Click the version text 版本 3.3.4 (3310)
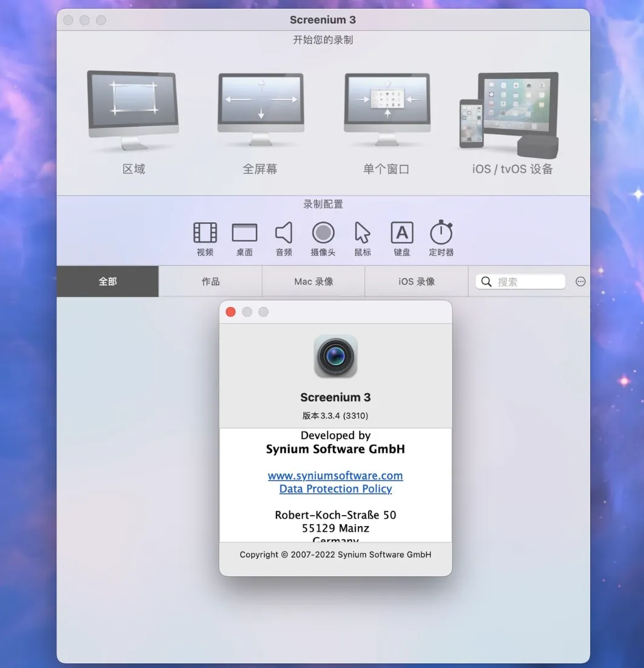 (335, 416)
